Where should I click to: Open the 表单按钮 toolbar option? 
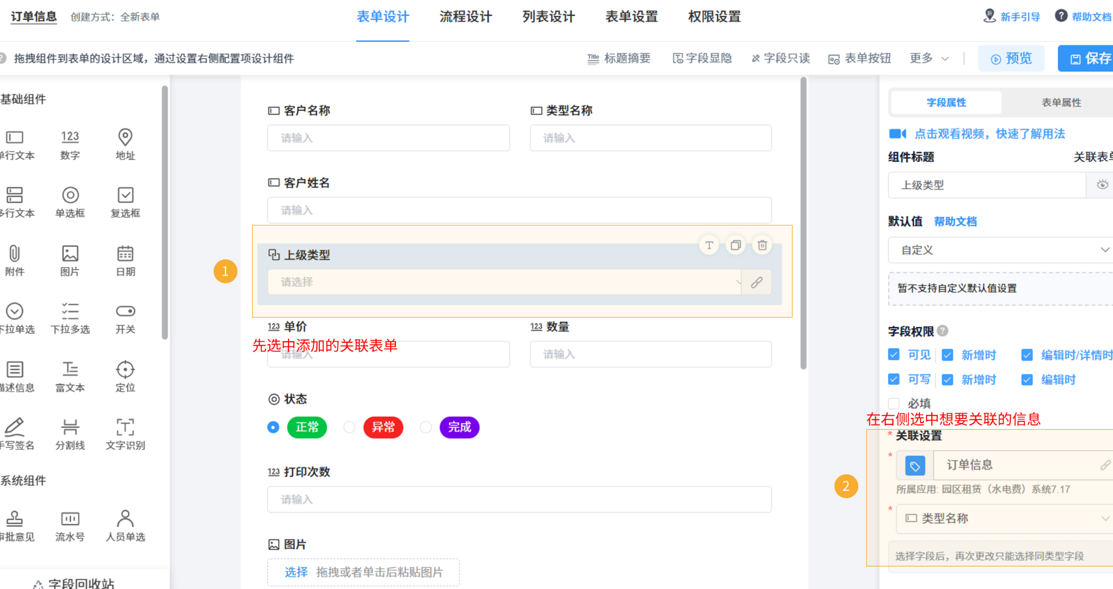[x=860, y=58]
